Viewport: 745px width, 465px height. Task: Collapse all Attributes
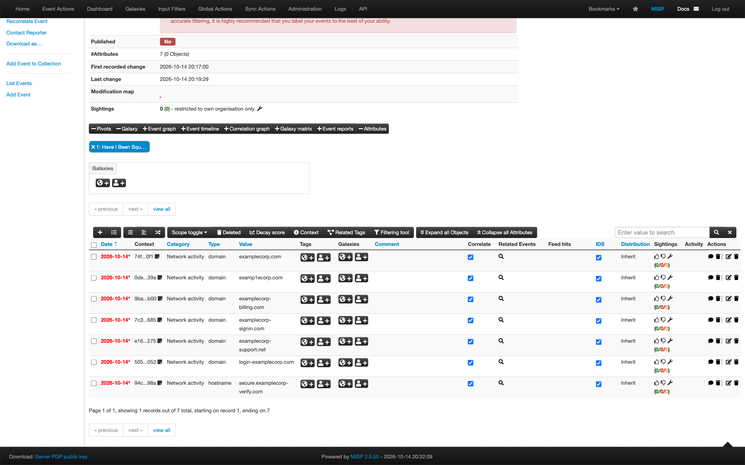click(505, 232)
